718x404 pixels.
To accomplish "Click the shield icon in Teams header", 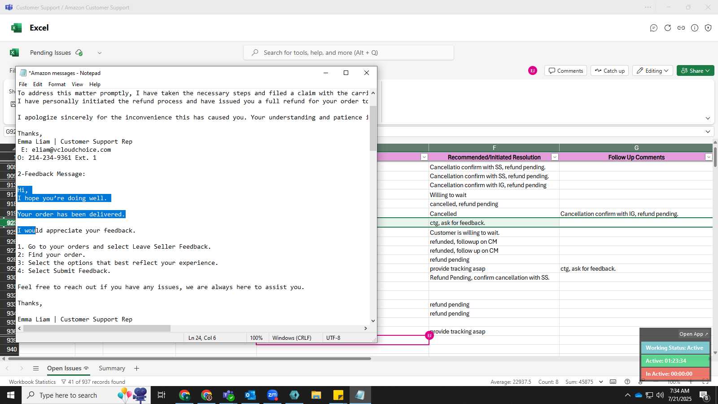I will [708, 28].
